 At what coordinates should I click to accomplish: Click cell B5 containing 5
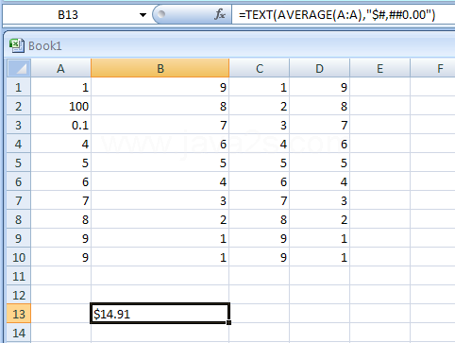[160, 163]
